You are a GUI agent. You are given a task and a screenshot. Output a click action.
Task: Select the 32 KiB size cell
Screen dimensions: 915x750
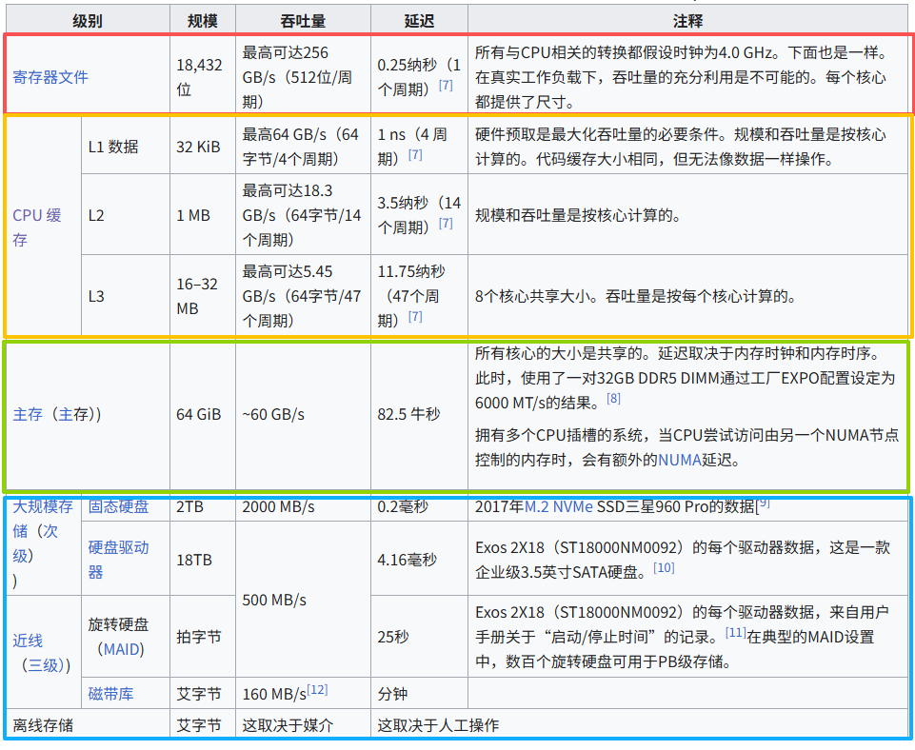pyautogui.click(x=203, y=147)
